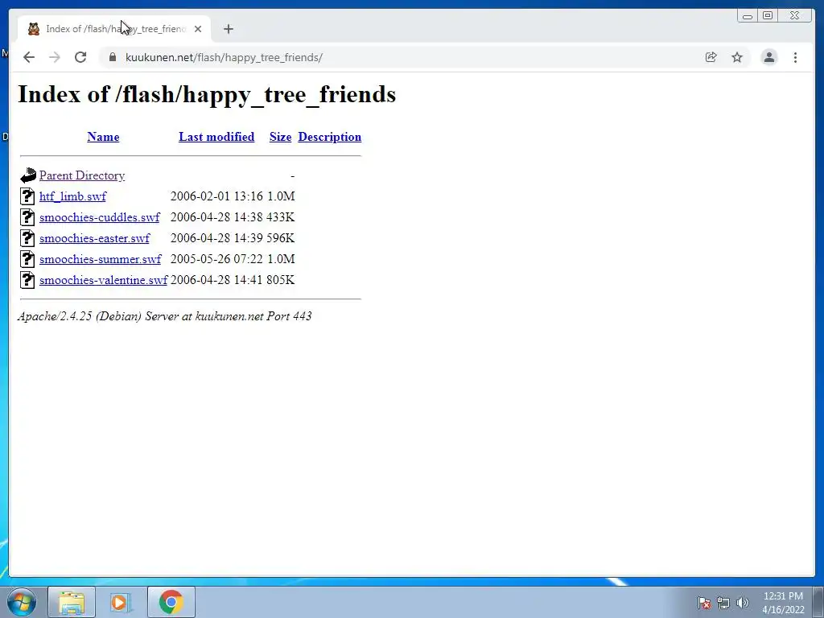
Task: View site info via the padlock icon
Action: click(113, 57)
